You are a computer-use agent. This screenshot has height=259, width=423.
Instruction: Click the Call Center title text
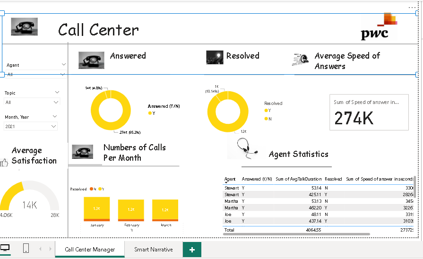tap(98, 30)
